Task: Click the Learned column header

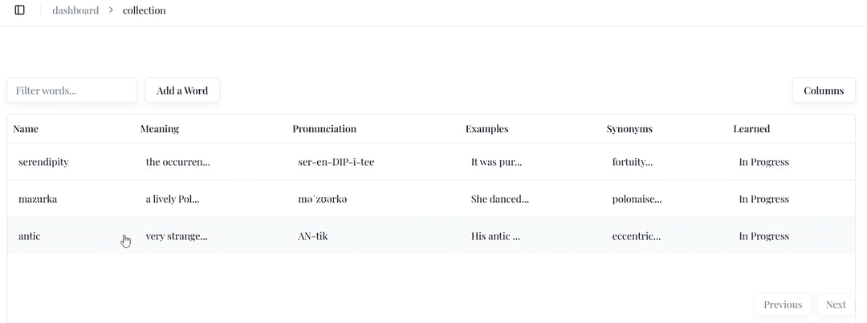Action: point(751,129)
